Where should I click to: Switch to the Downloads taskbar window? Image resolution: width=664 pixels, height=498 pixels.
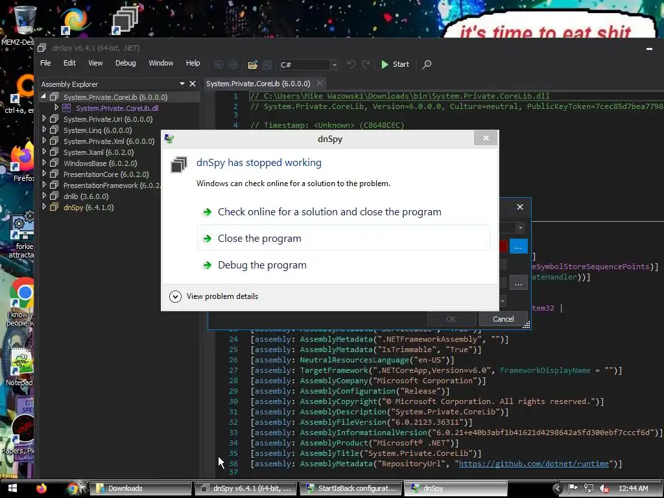(x=141, y=488)
